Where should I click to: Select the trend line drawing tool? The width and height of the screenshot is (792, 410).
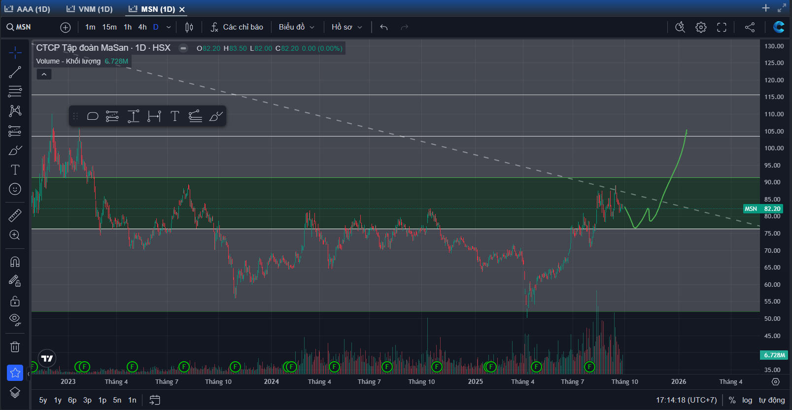tap(15, 72)
